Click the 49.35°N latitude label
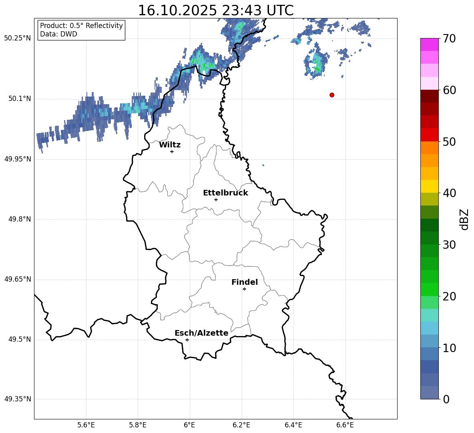Screen dimensions: 474x433 pos(18,399)
